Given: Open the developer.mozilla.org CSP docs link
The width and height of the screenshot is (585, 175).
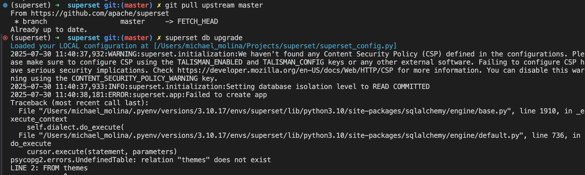Looking at the screenshot, I should coord(285,70).
